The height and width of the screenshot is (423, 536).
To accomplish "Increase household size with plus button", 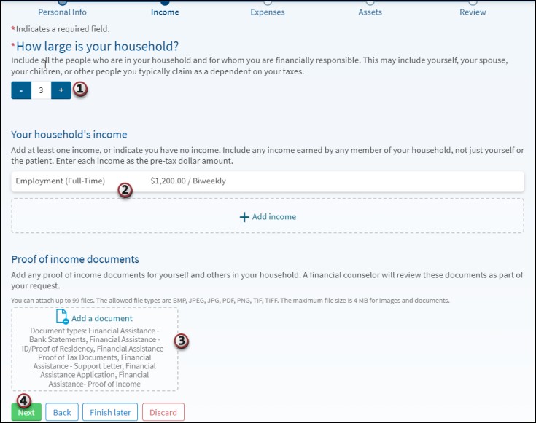I will point(61,90).
